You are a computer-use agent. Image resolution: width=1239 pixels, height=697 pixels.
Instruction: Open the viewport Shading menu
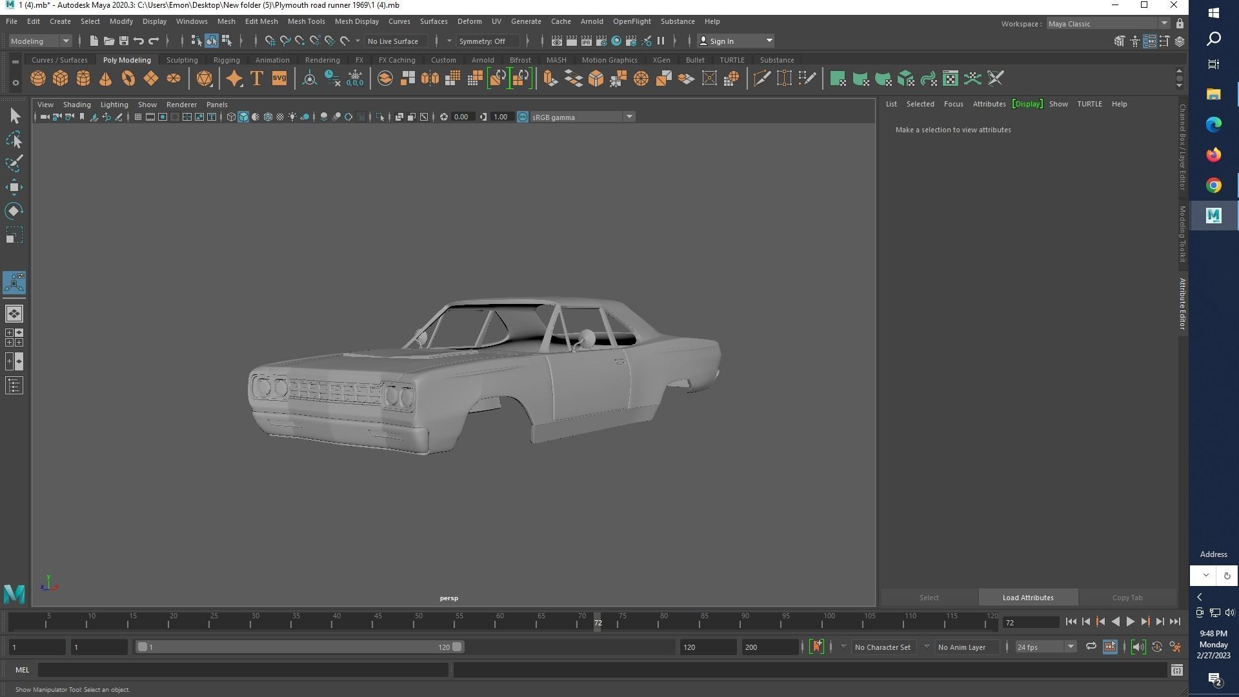tap(77, 105)
